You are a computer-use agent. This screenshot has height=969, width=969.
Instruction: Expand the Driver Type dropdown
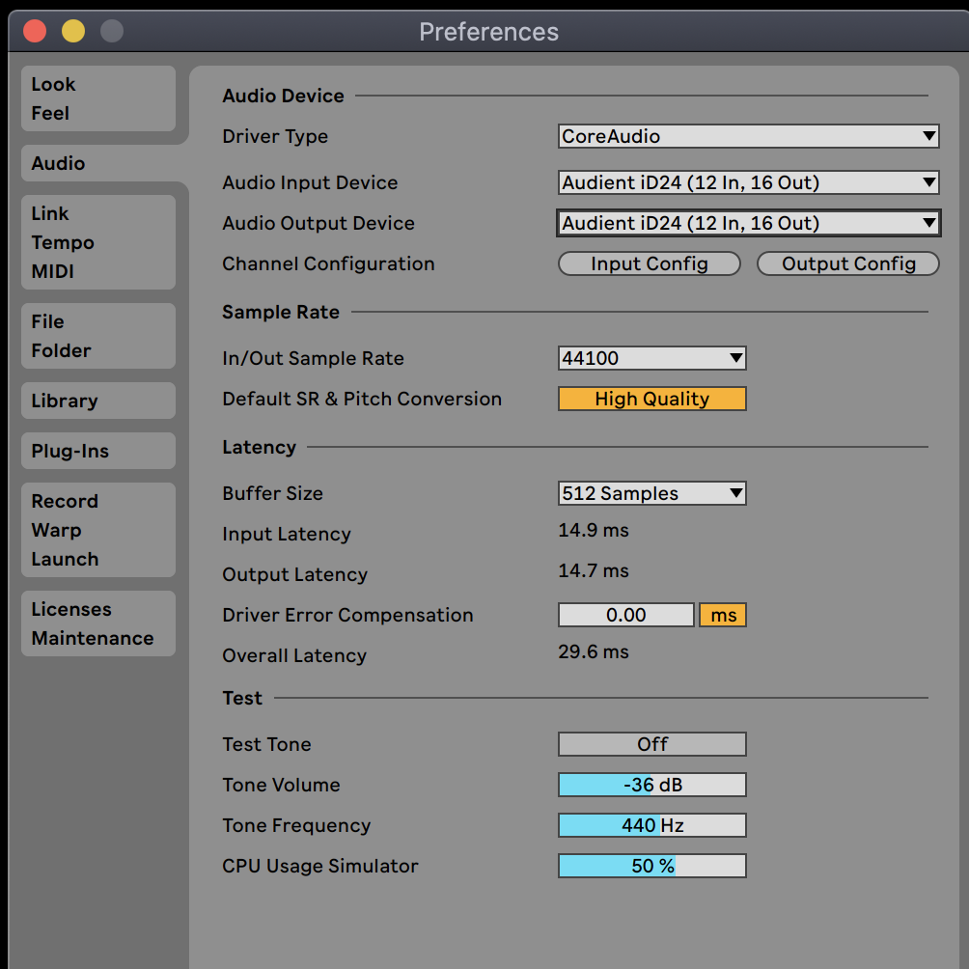(x=748, y=136)
